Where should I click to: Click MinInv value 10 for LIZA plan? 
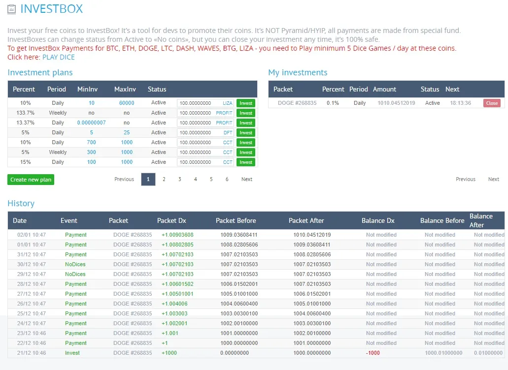tap(91, 103)
